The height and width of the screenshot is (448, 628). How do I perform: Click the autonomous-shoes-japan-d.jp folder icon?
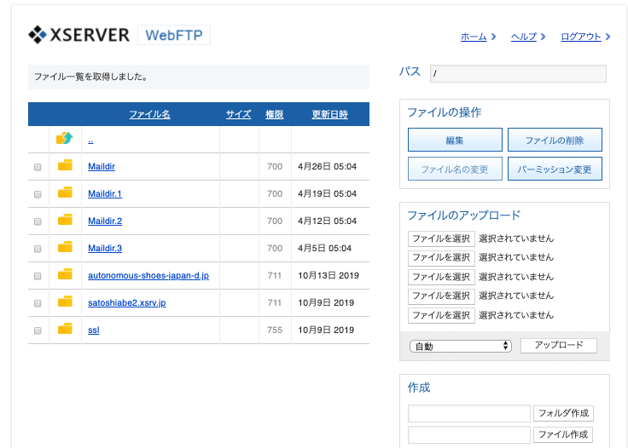pyautogui.click(x=65, y=275)
